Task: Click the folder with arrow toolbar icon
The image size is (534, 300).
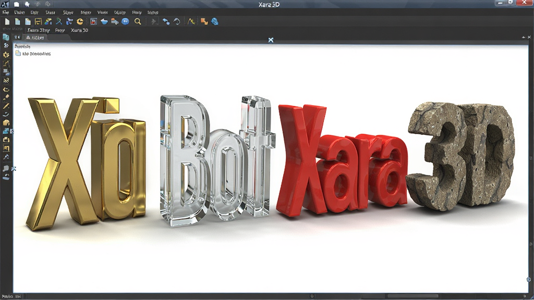Action: click(115, 22)
